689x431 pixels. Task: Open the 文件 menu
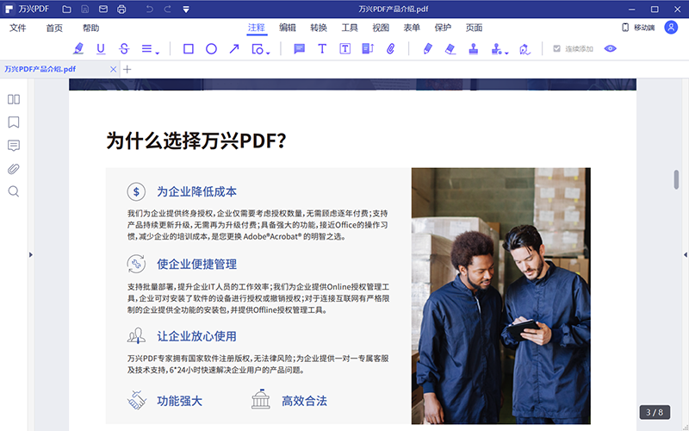pyautogui.click(x=18, y=28)
